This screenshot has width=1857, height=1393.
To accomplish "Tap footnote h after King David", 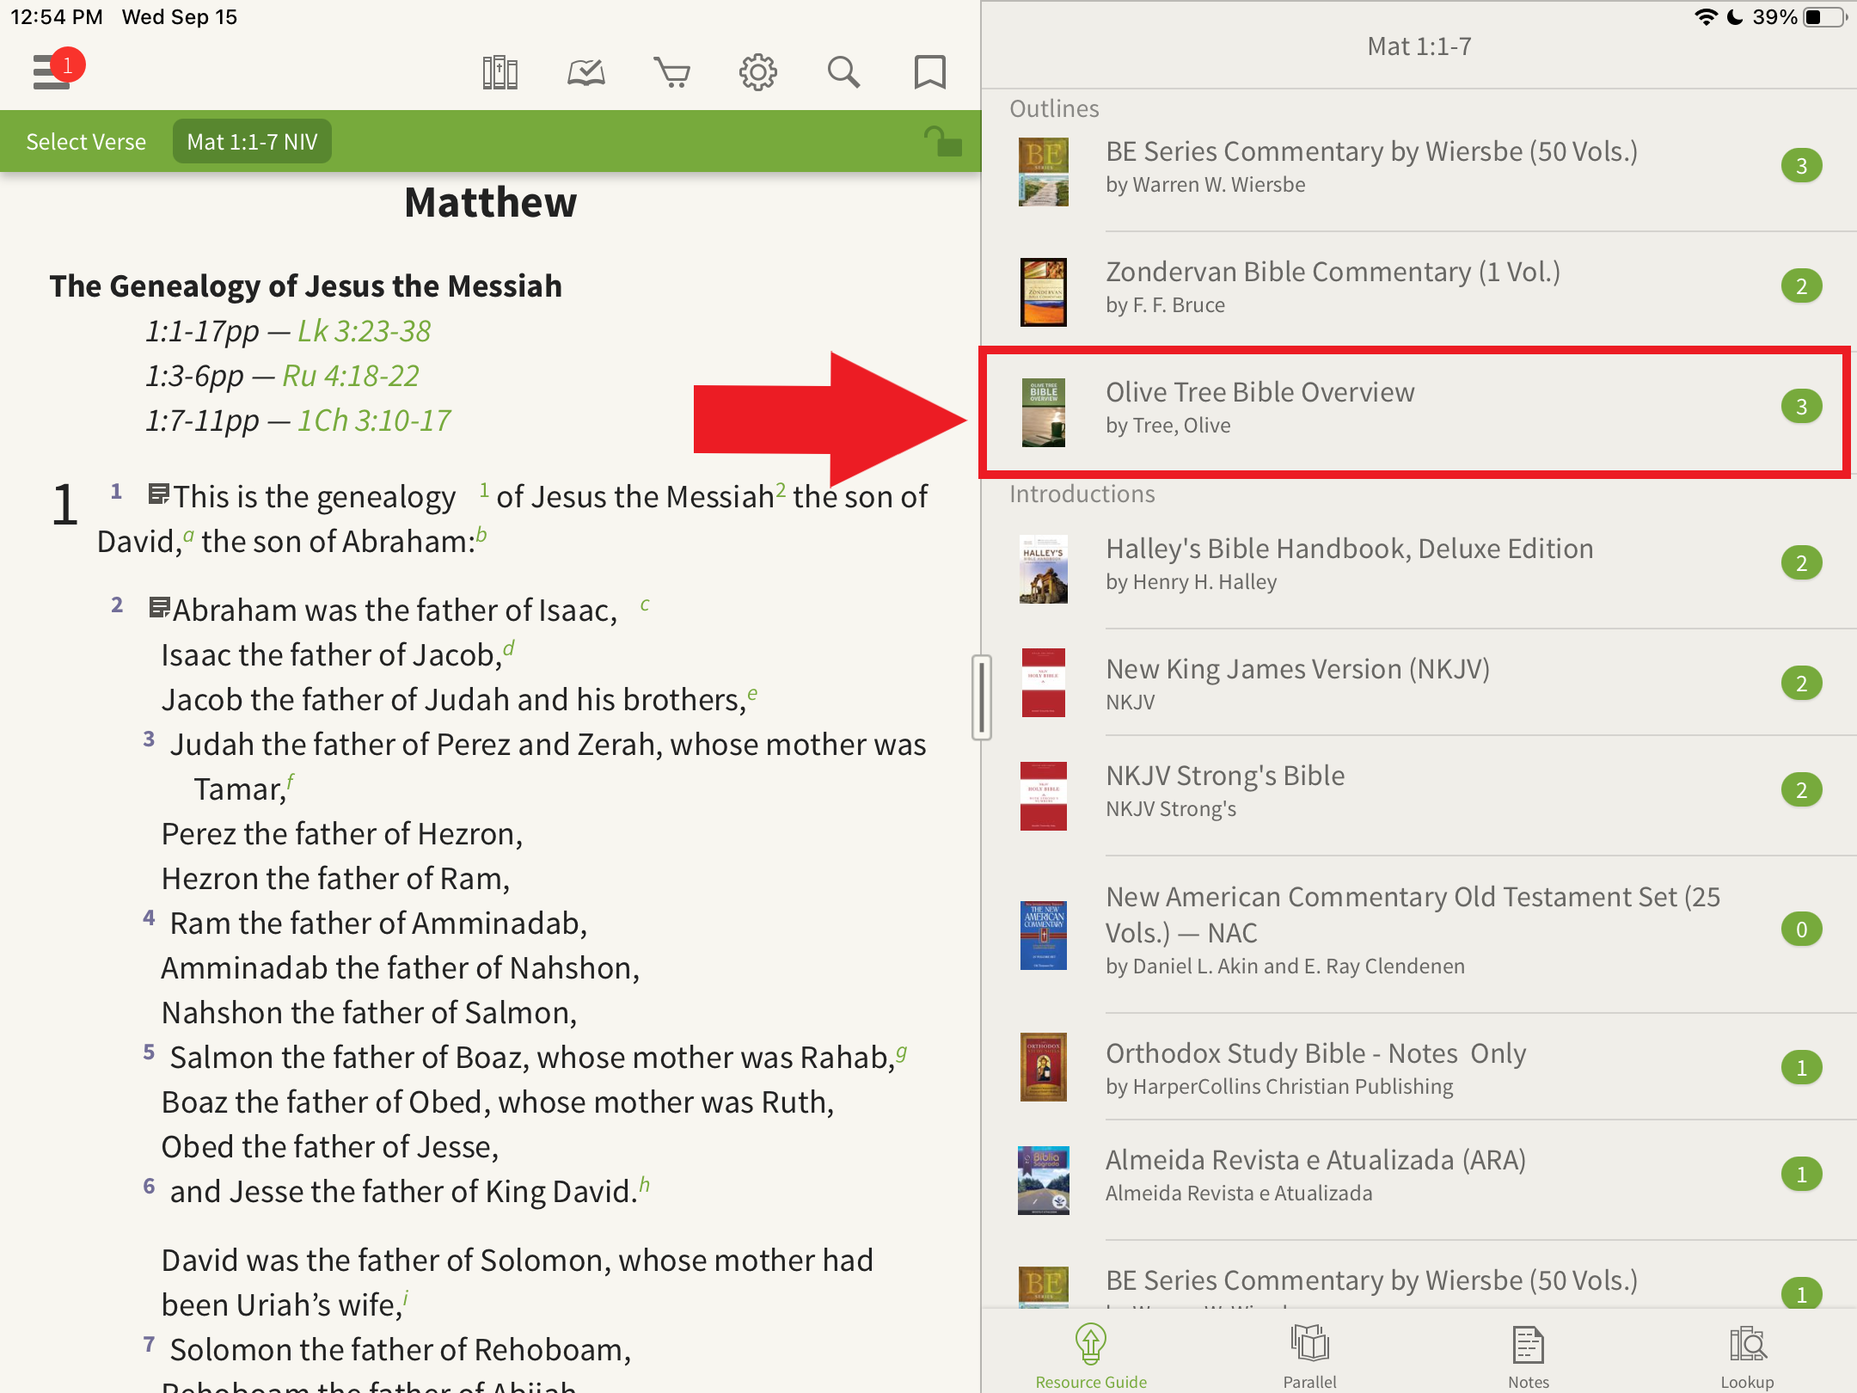I will pyautogui.click(x=644, y=1185).
